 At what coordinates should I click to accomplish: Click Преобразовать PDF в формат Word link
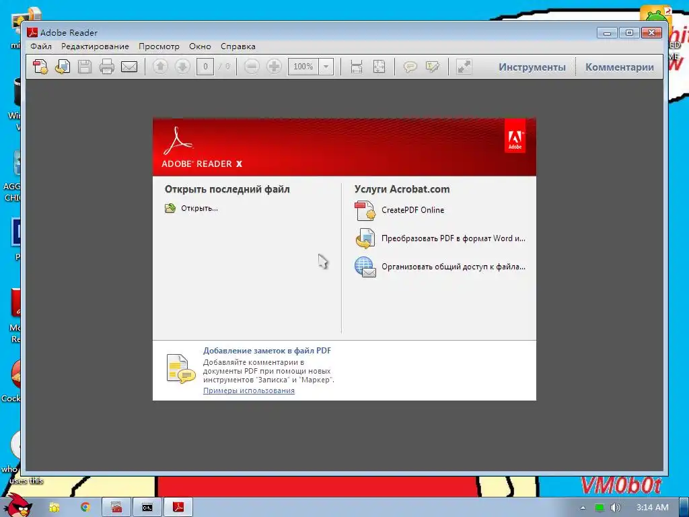454,238
